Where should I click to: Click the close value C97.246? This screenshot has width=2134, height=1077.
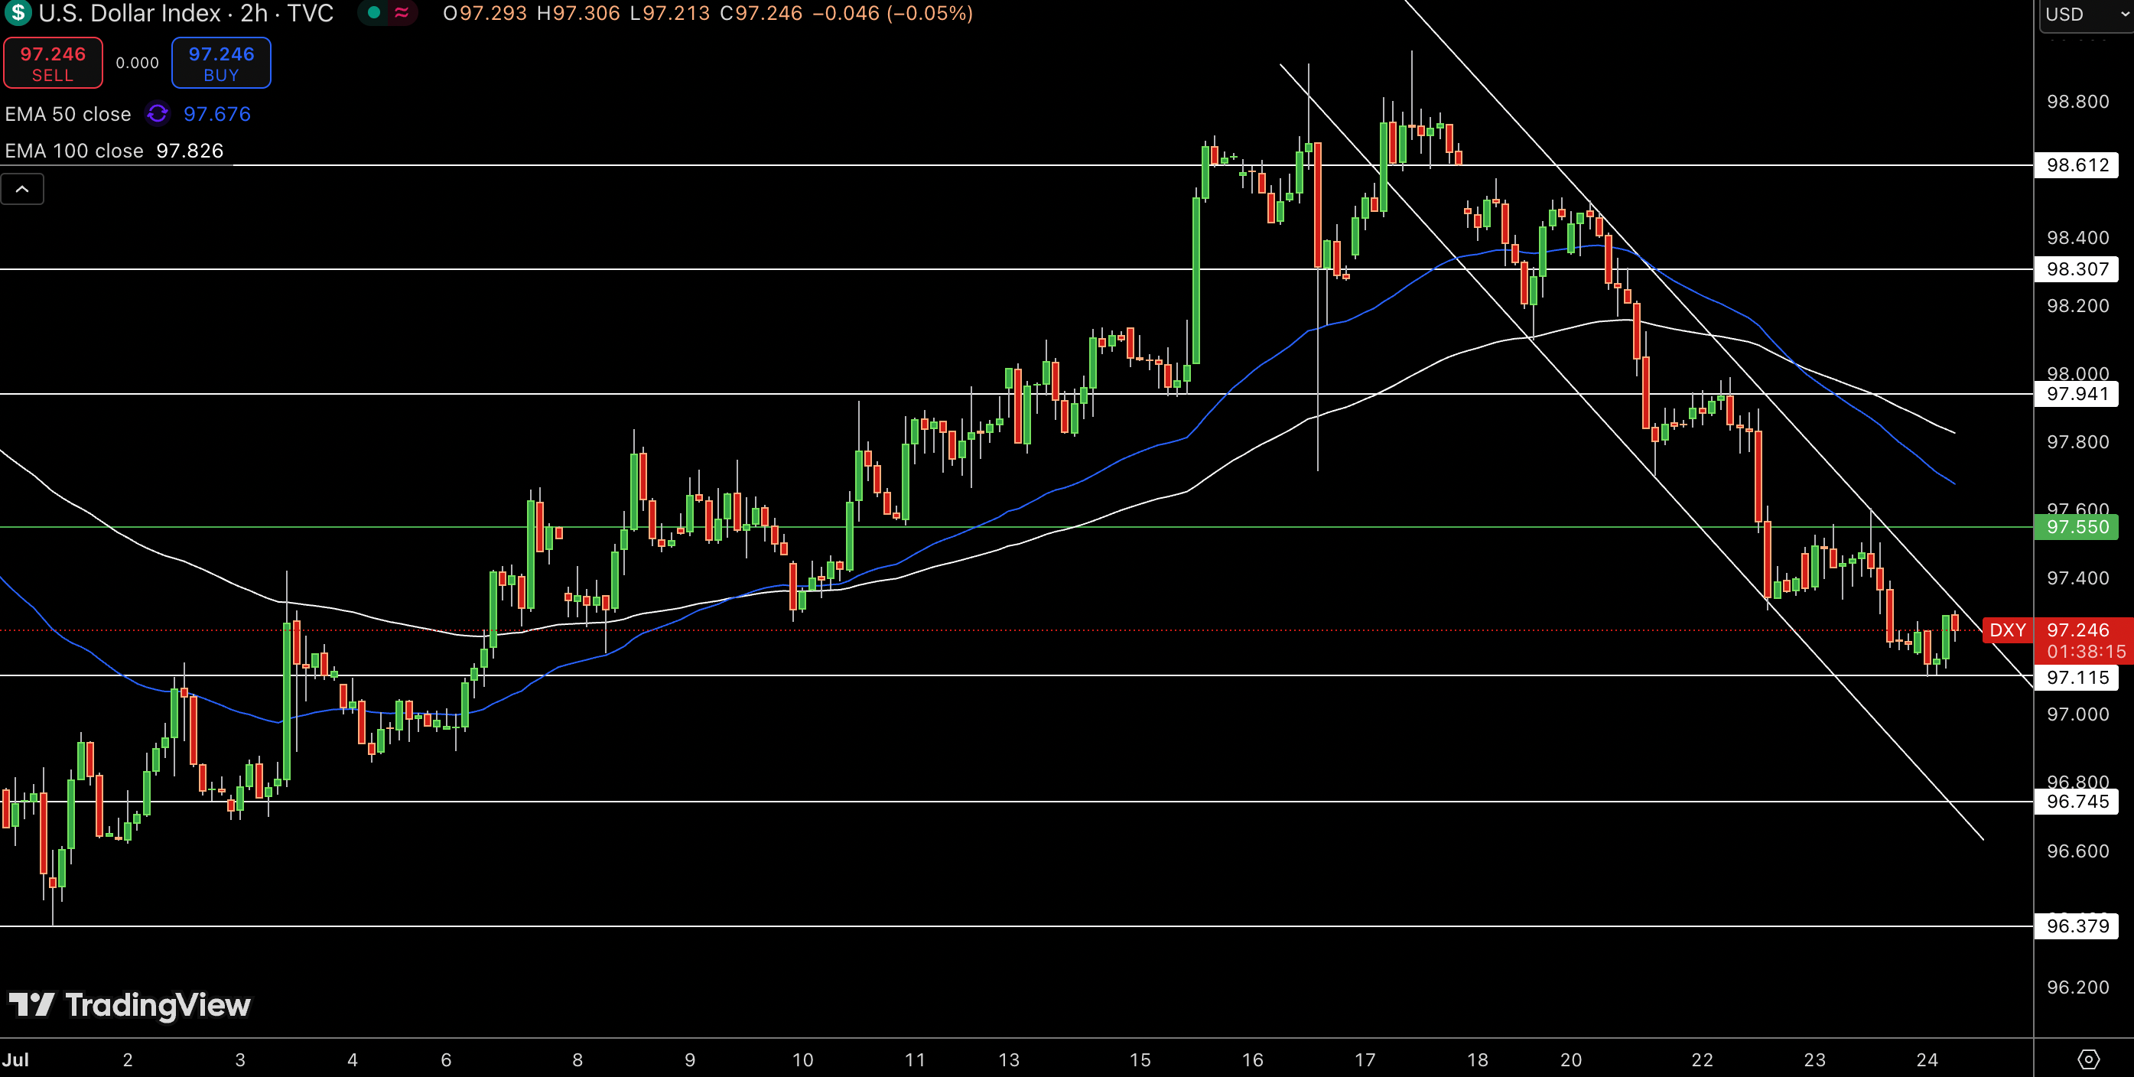[x=761, y=13]
